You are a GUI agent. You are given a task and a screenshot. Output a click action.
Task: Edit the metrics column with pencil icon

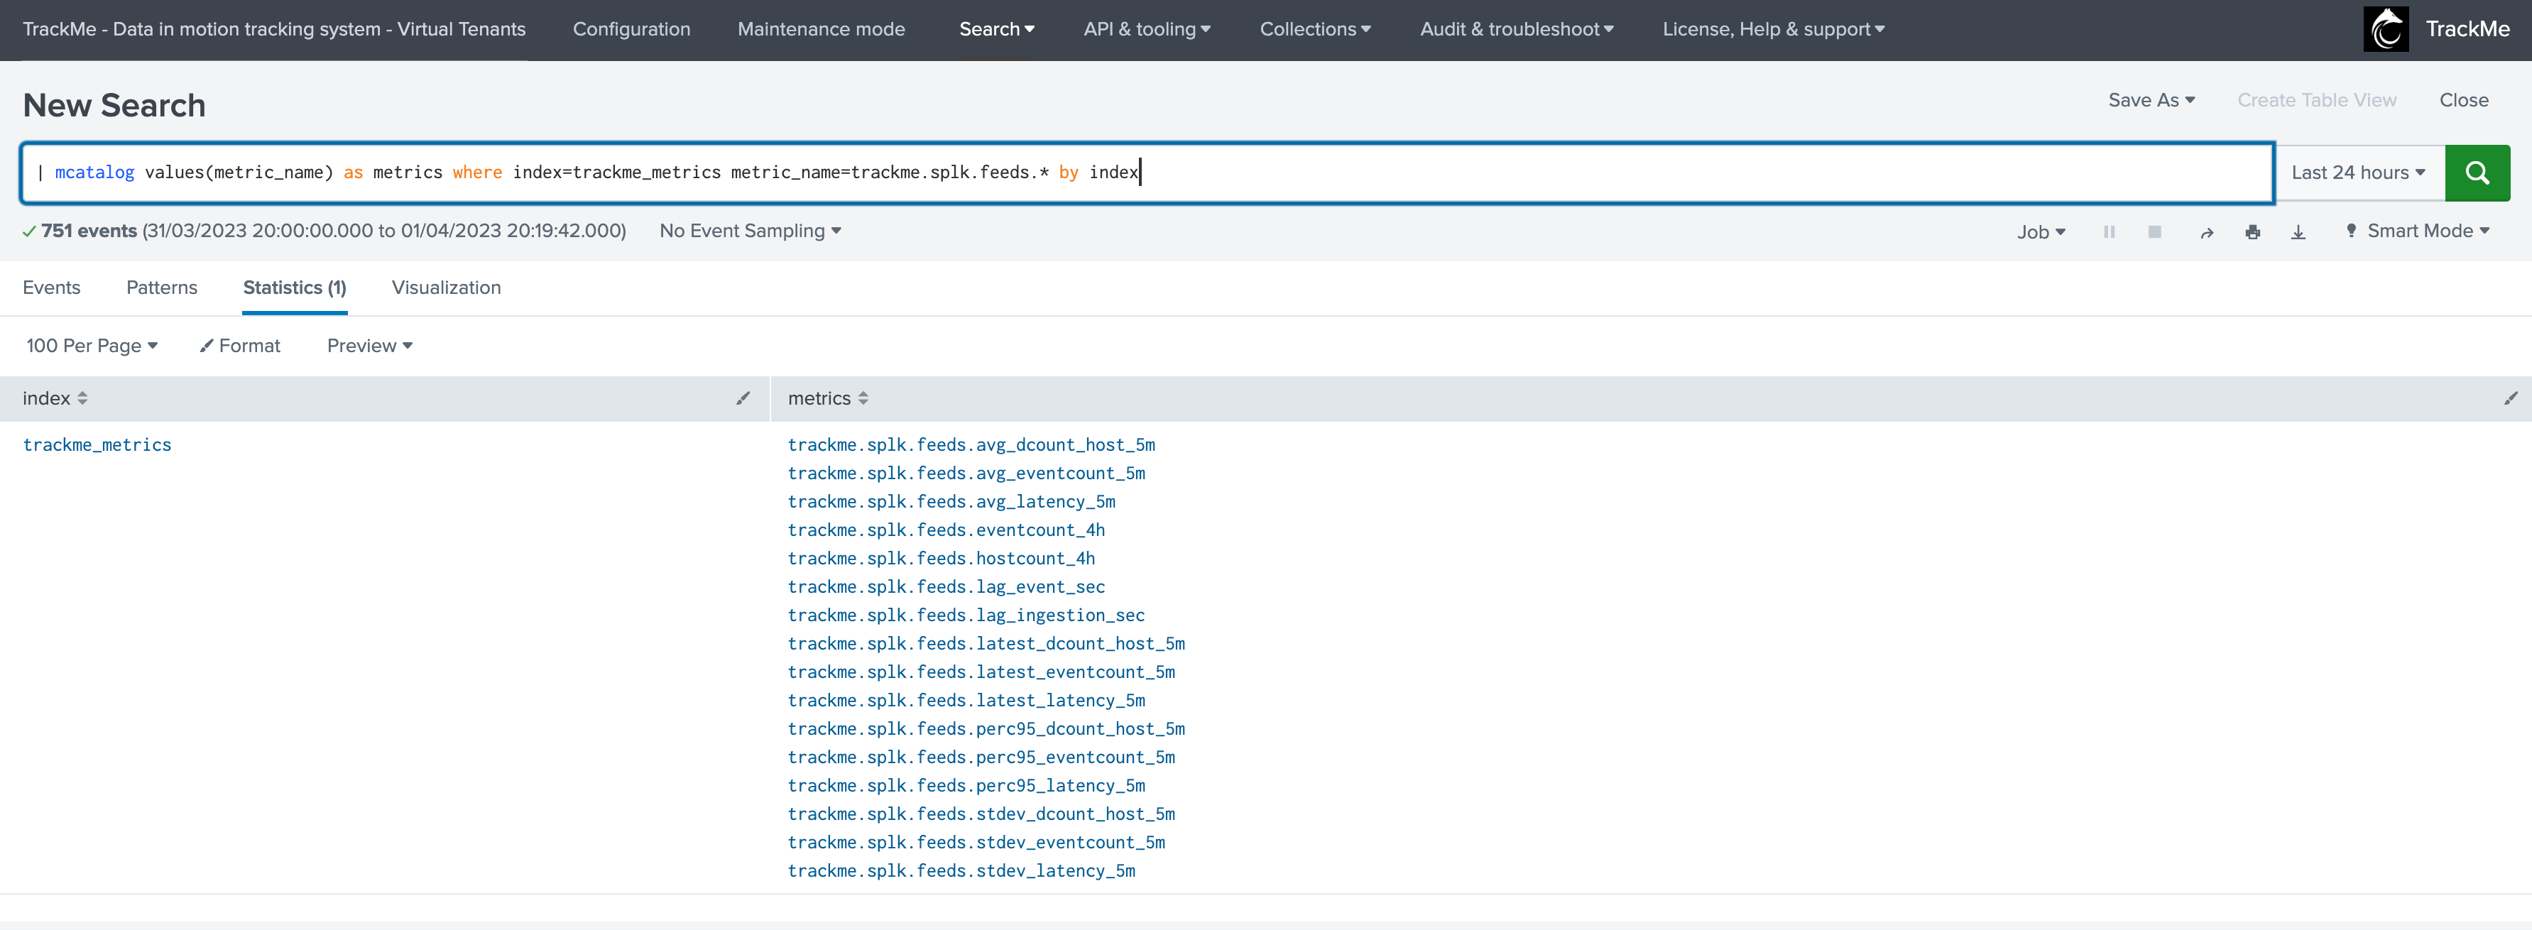pyautogui.click(x=2511, y=398)
